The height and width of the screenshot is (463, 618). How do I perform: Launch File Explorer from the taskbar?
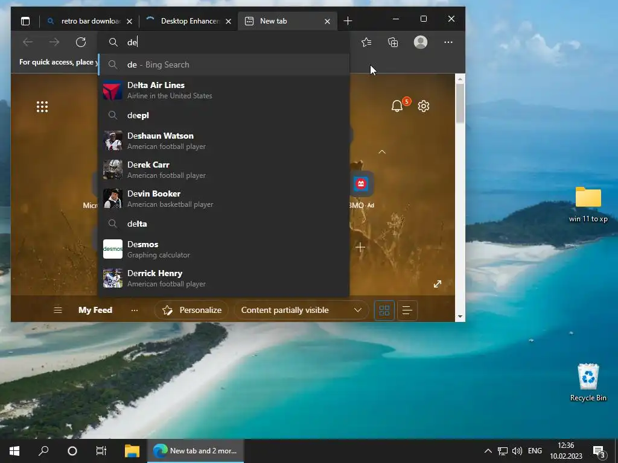click(x=132, y=451)
